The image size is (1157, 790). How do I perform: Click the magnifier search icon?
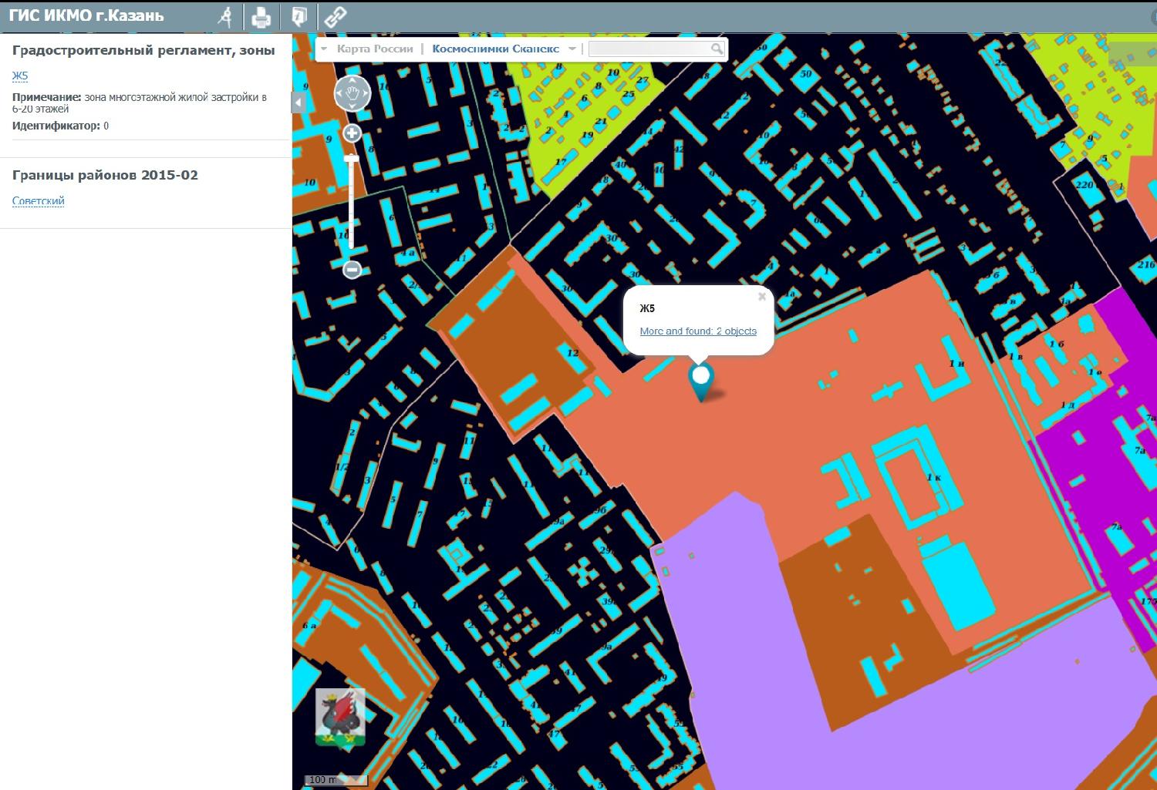click(717, 49)
